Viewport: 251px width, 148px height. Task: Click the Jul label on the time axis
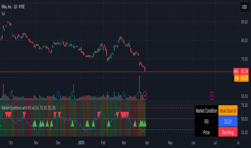pyautogui.click(x=215, y=143)
